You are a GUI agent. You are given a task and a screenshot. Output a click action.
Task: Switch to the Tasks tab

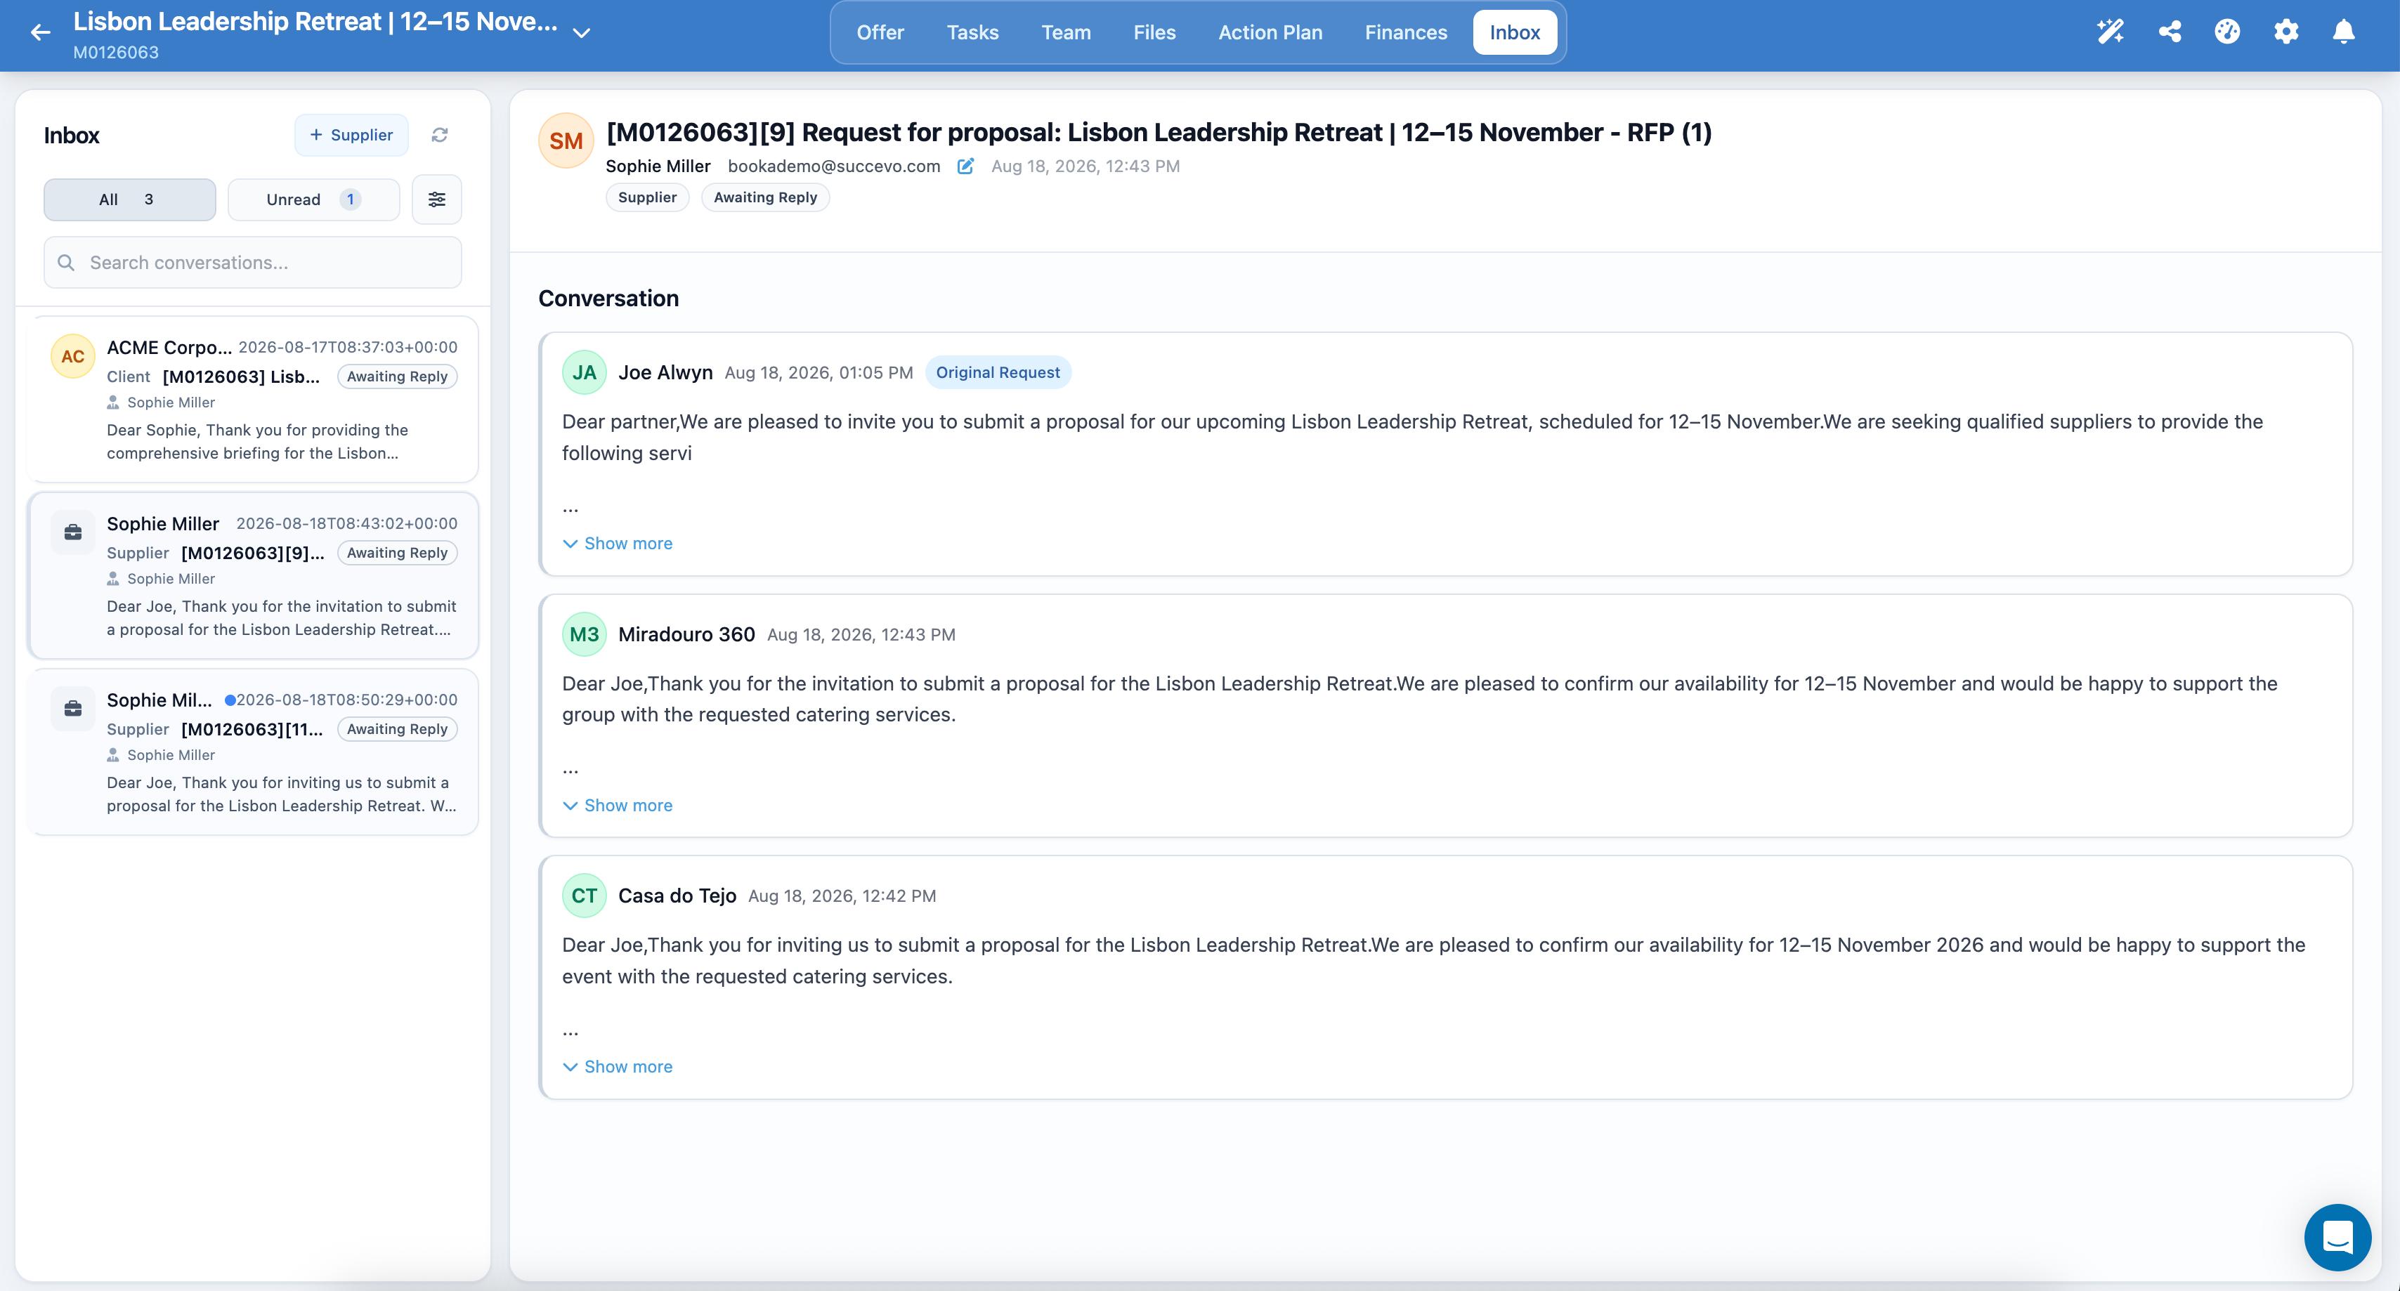[972, 32]
